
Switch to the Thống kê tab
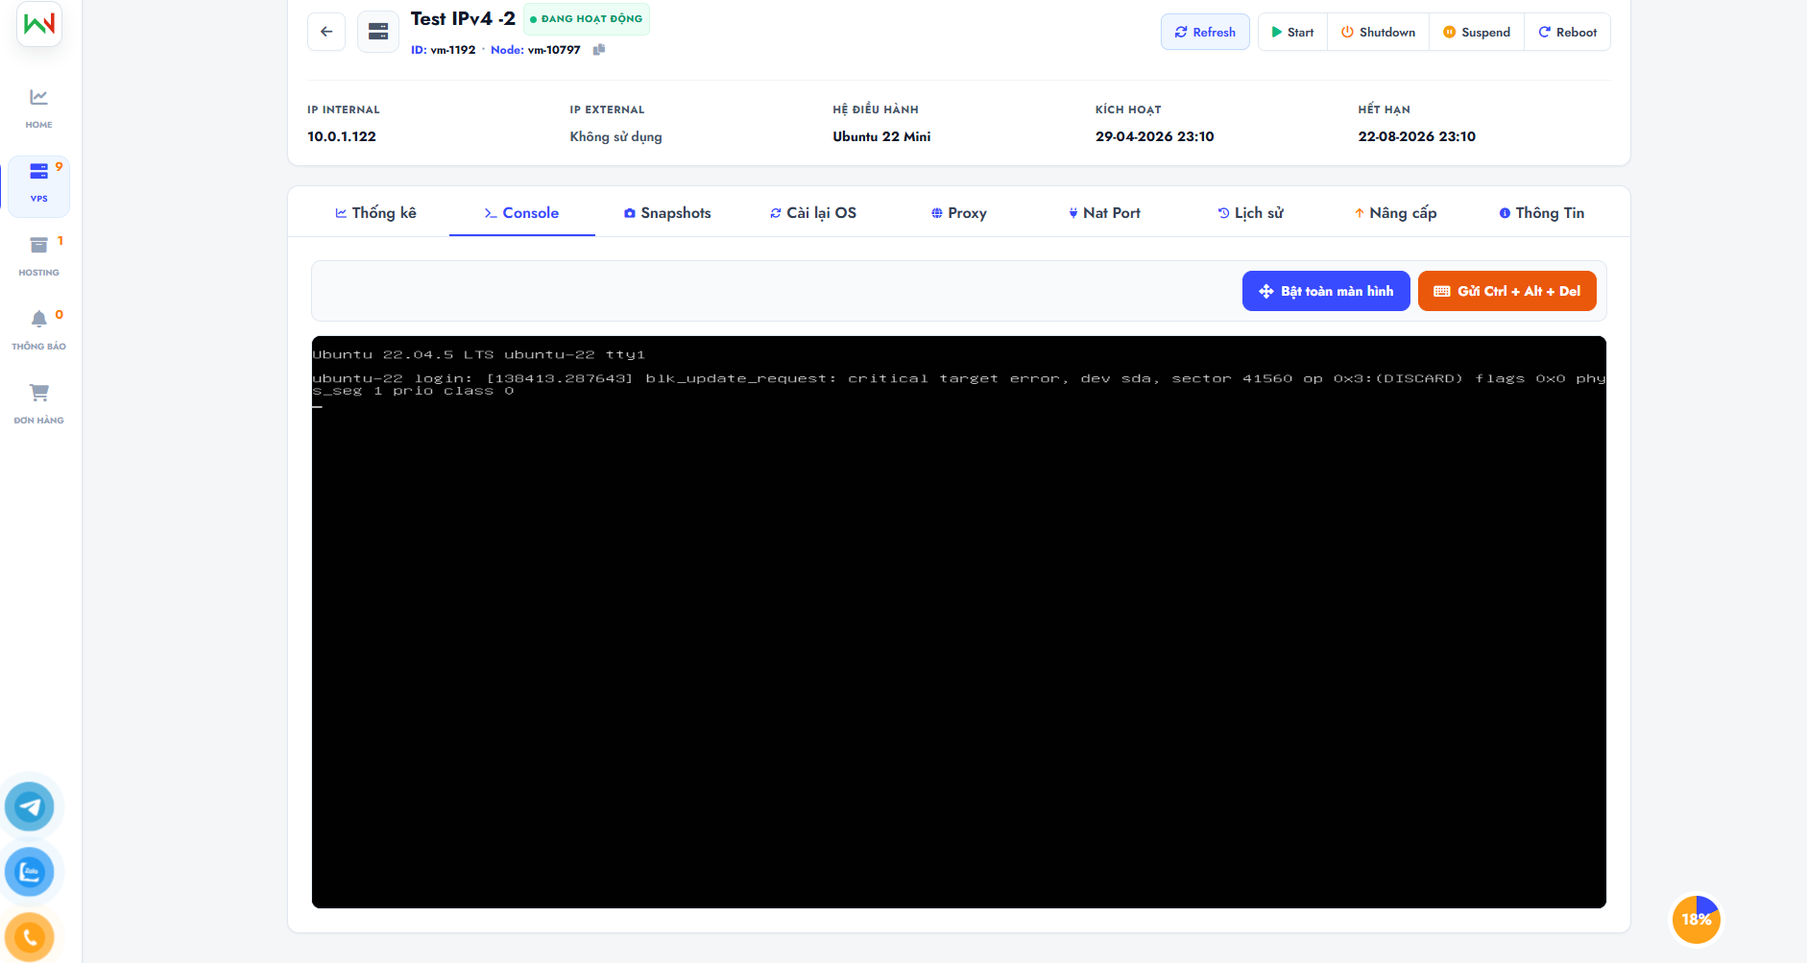[375, 213]
